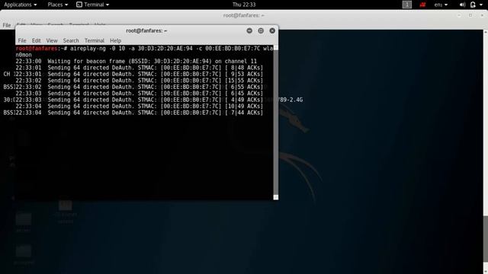Open File menu in background terminal

(x=7, y=25)
